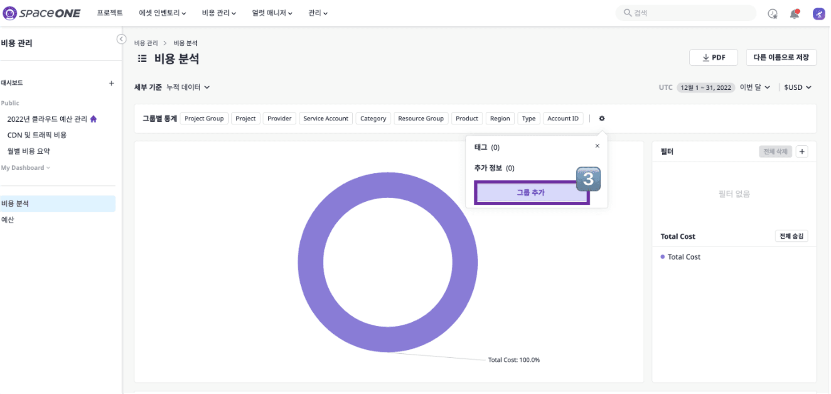831x394 pixels.
Task: Toggle Region grouping chip
Action: tap(500, 118)
